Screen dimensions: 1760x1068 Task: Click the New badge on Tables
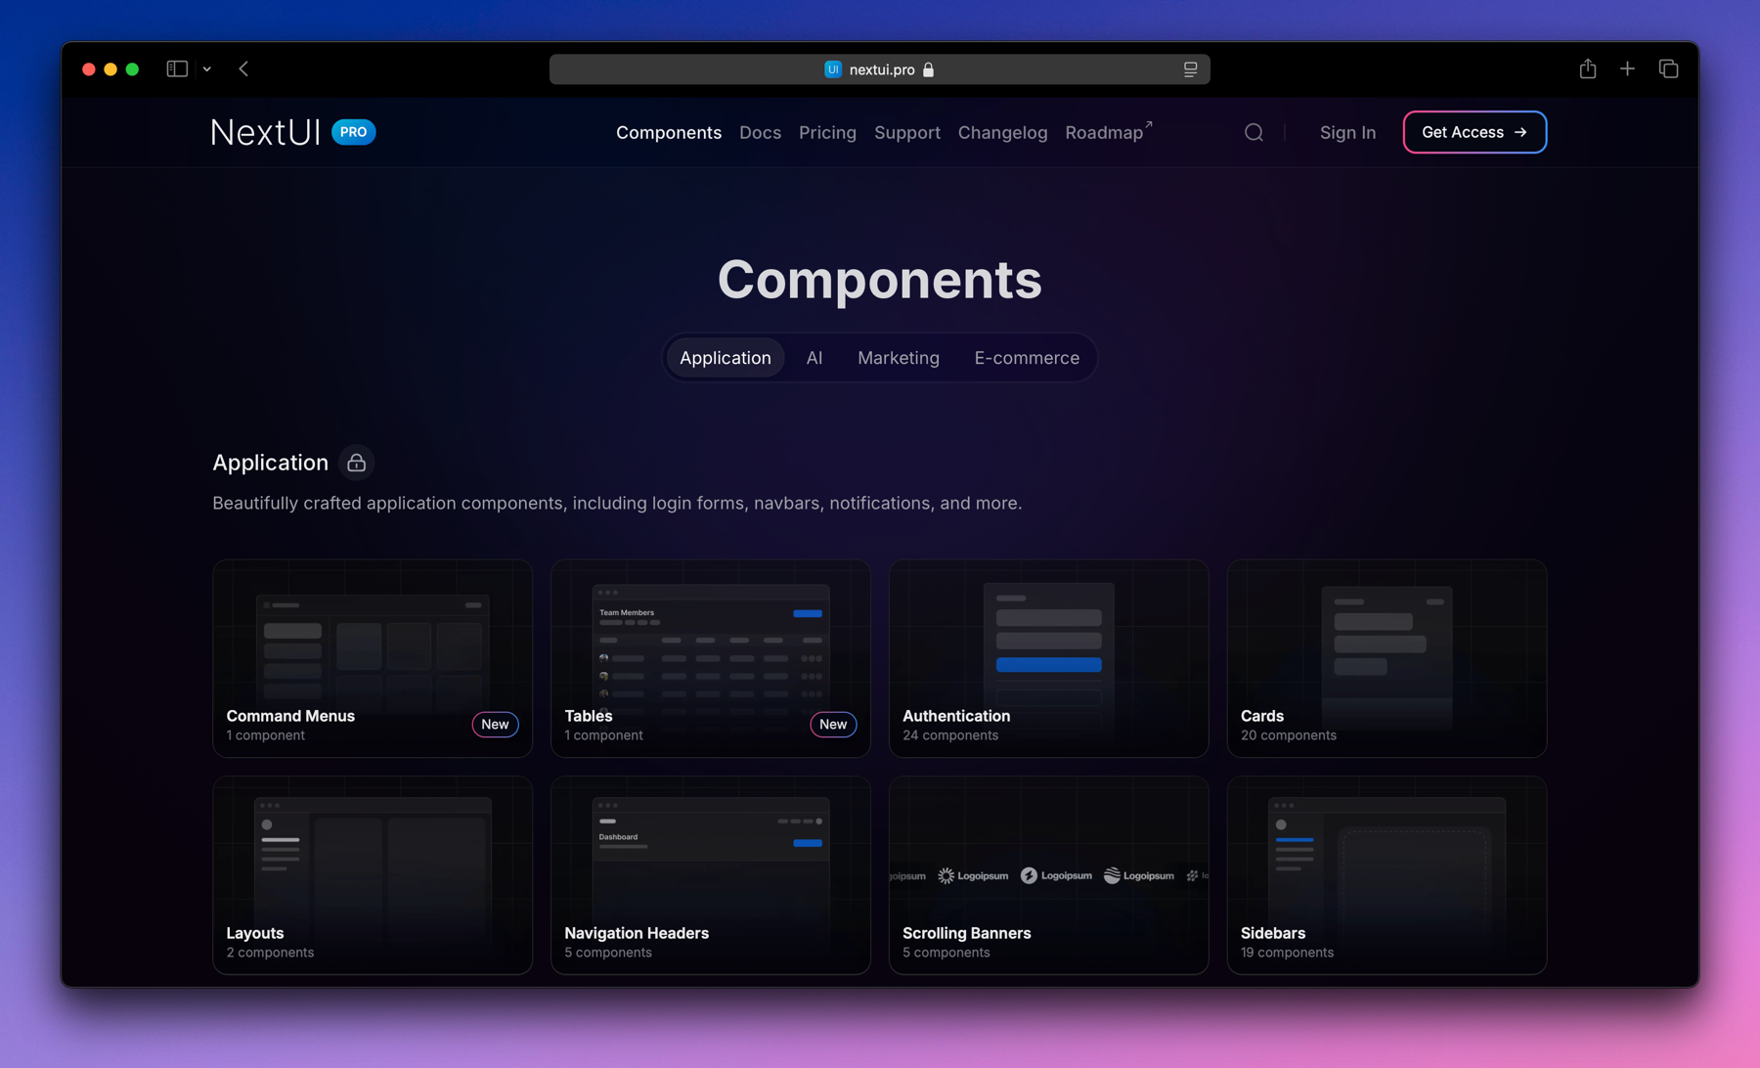[x=833, y=725]
